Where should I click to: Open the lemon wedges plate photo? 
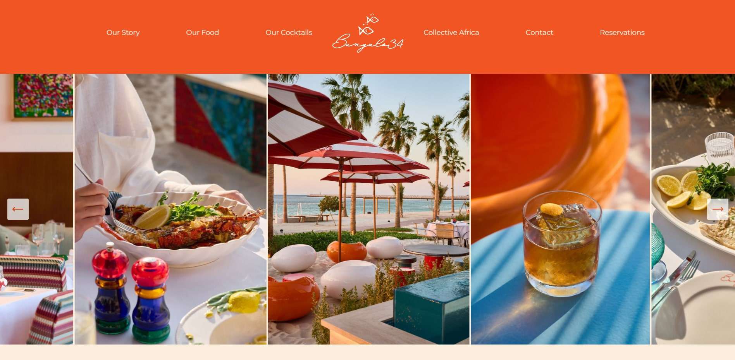point(693,209)
